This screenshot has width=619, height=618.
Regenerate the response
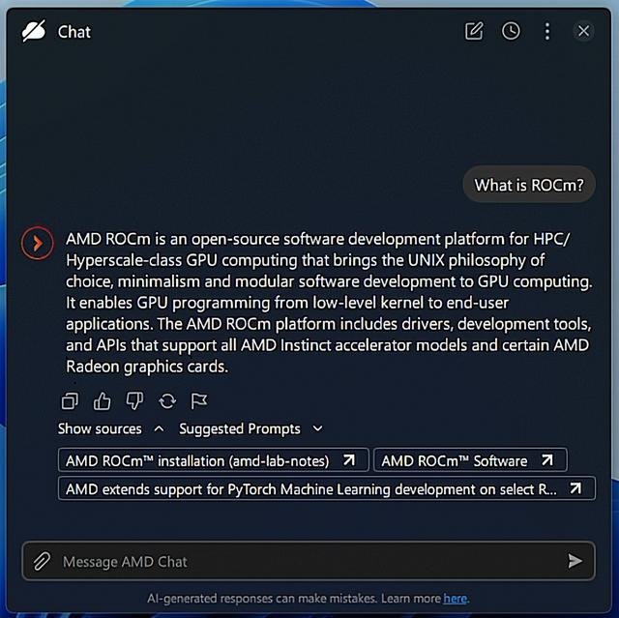coord(167,401)
